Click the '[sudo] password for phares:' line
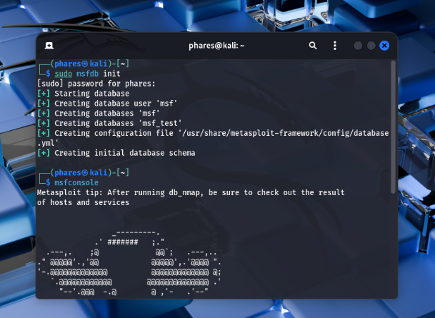This screenshot has height=318, width=435. [x=96, y=84]
